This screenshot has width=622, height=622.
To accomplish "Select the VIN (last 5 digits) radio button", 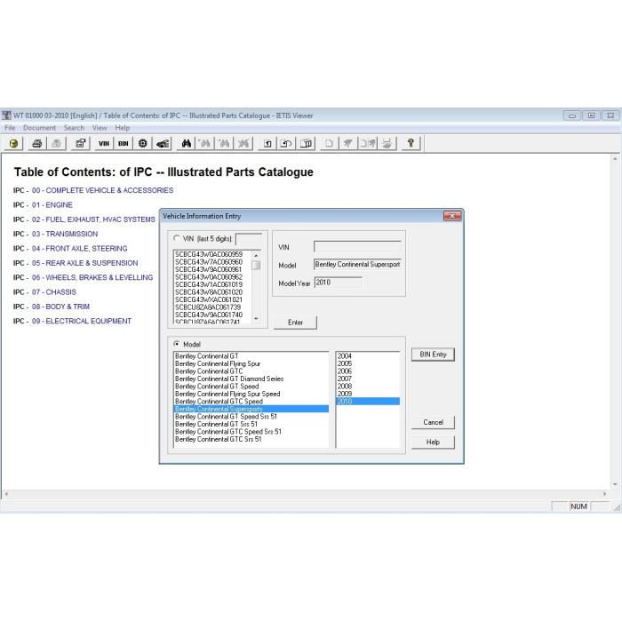I will coord(177,238).
